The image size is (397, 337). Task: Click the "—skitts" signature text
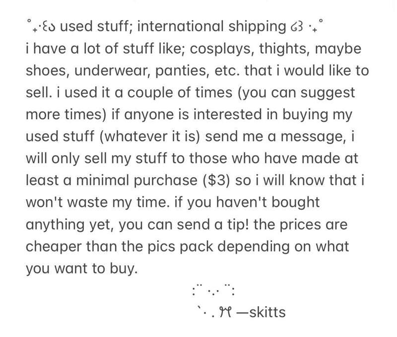tap(261, 312)
